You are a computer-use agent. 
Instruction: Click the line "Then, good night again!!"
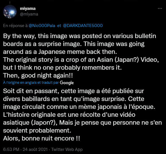click(x=38, y=75)
